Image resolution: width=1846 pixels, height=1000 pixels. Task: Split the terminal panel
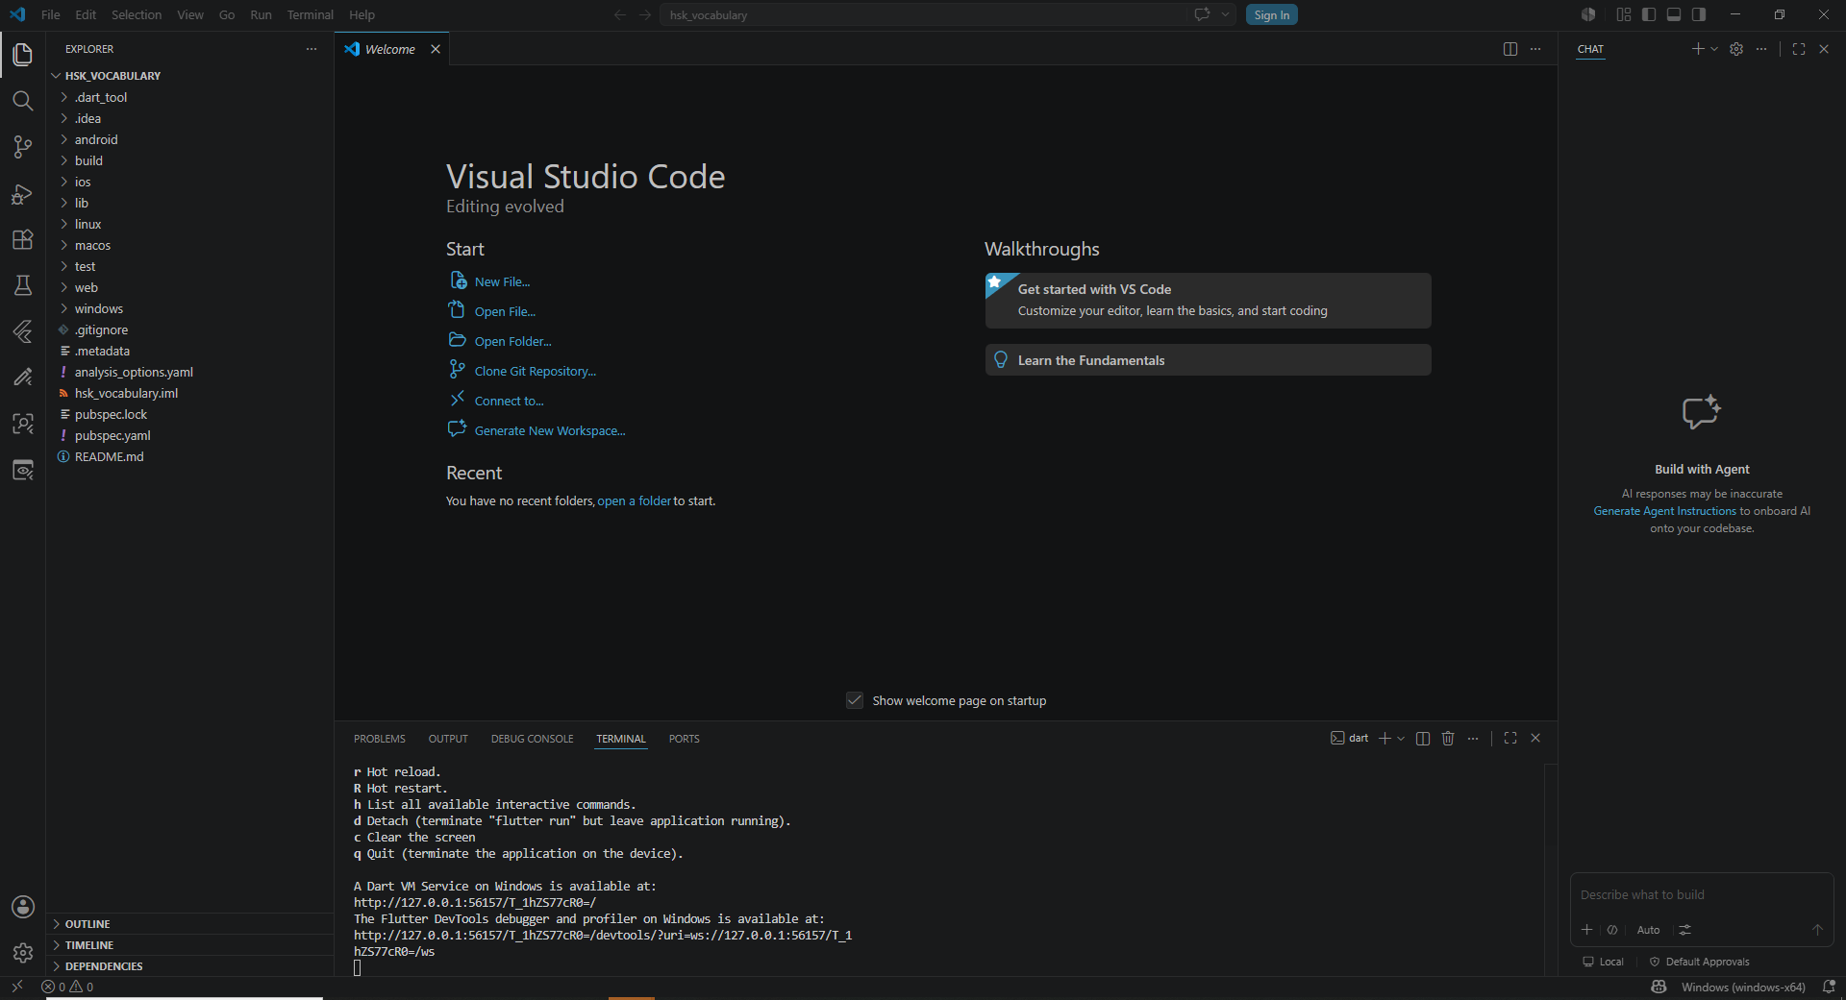(x=1423, y=738)
